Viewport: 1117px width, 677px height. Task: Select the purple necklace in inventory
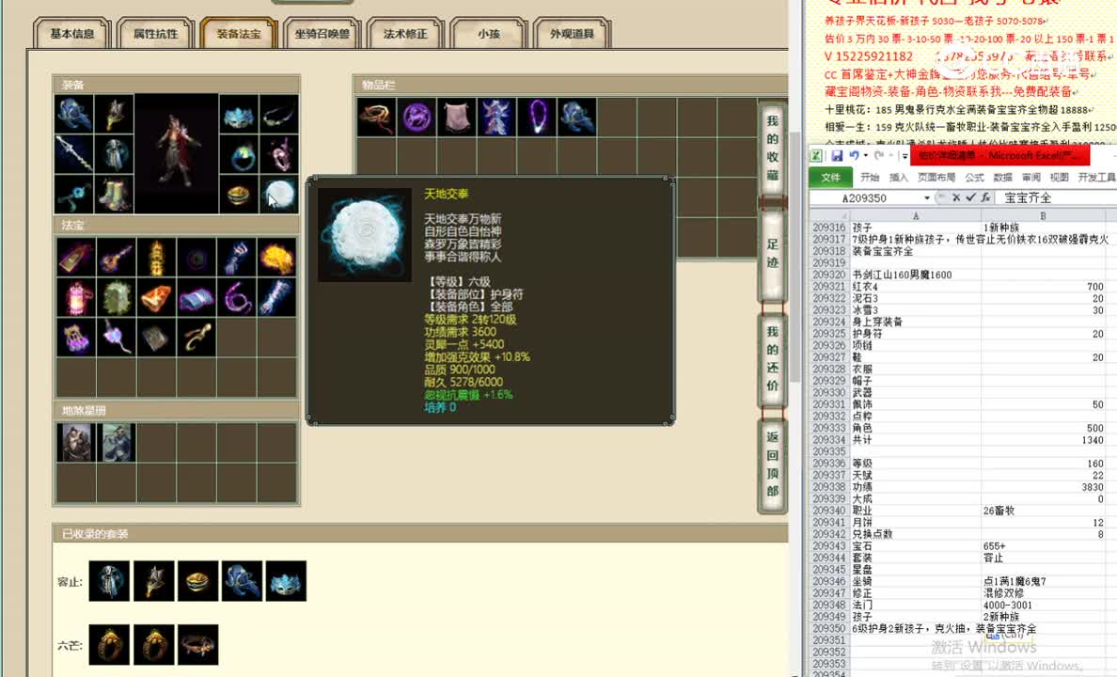pyautogui.click(x=536, y=117)
